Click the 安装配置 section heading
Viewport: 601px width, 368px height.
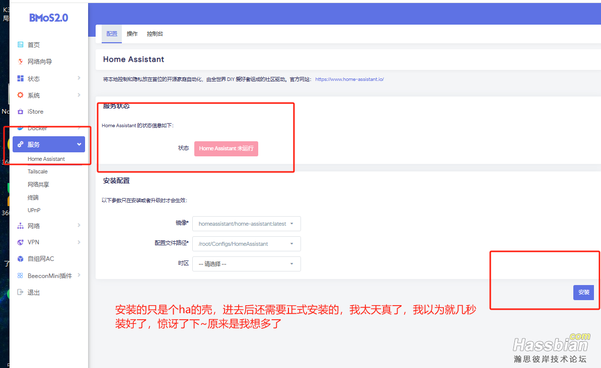[x=116, y=181]
